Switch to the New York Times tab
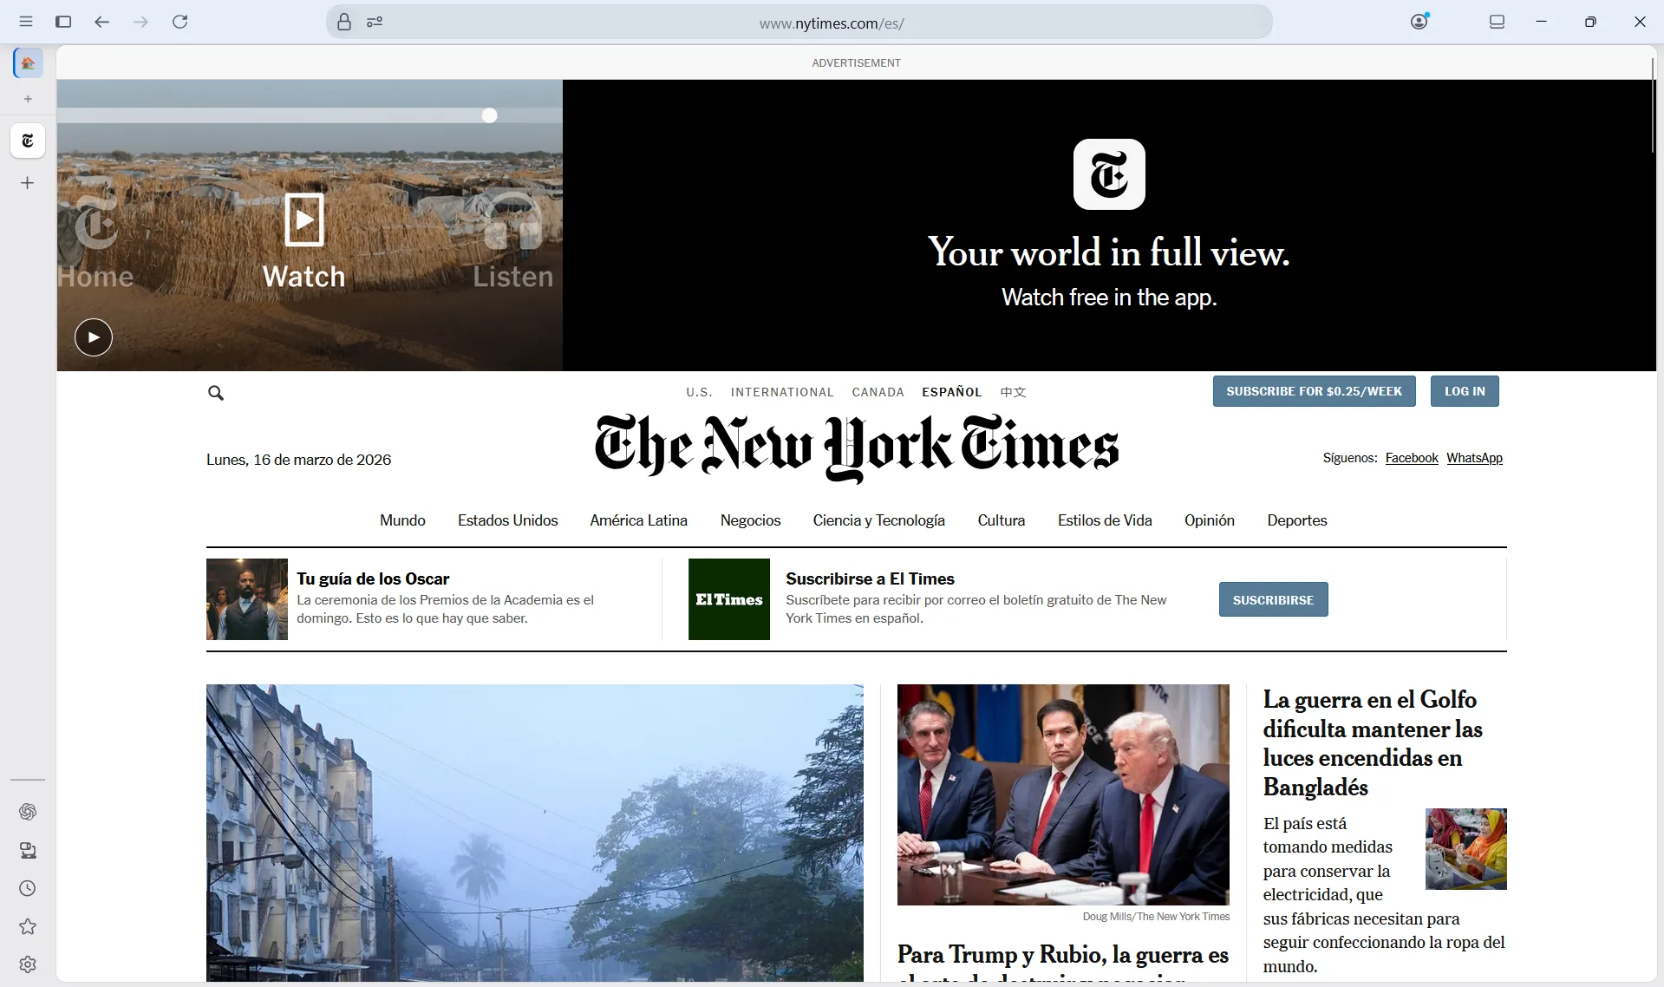The height and width of the screenshot is (987, 1664). tap(28, 141)
